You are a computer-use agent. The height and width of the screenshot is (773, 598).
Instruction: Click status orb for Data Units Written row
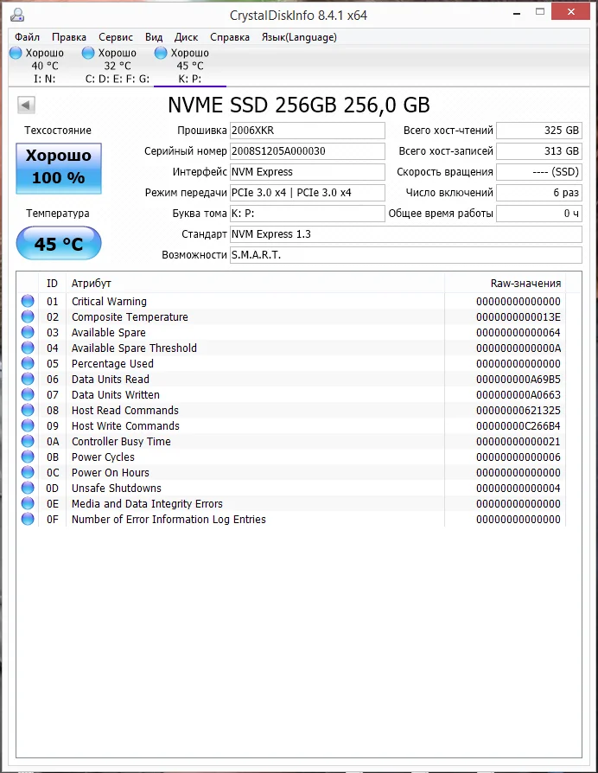28,394
